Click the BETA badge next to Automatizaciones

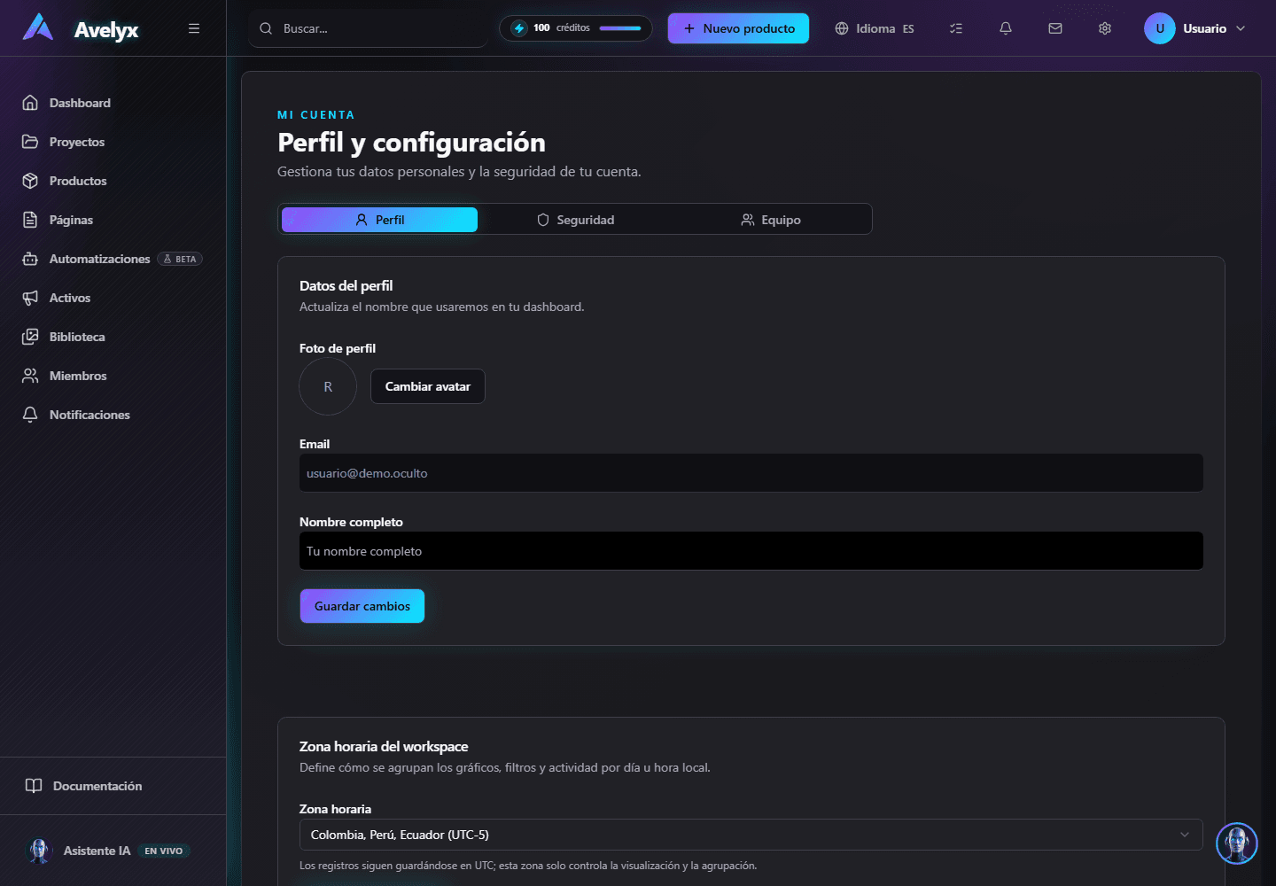pyautogui.click(x=180, y=259)
